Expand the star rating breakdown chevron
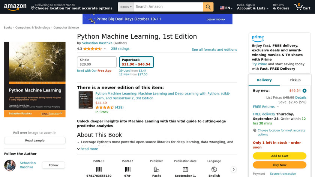Screen dimensions: 315x177 point(105,49)
